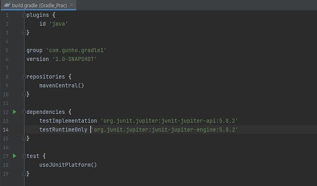The image size is (317, 186).
Task: Click the test closing brace fold marker
Action: (24, 173)
